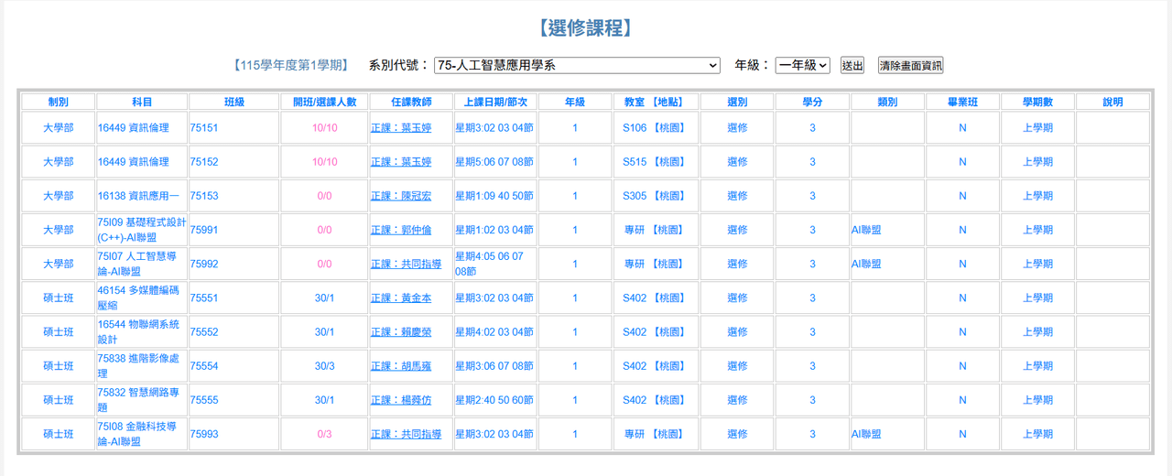This screenshot has width=1172, height=476.
Task: Open the 年級 grade dropdown
Action: pos(802,65)
